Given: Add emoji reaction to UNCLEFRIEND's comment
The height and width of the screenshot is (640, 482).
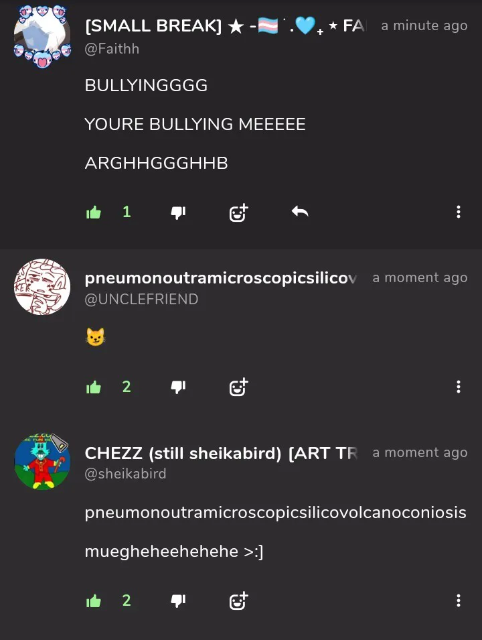Looking at the screenshot, I should (238, 387).
